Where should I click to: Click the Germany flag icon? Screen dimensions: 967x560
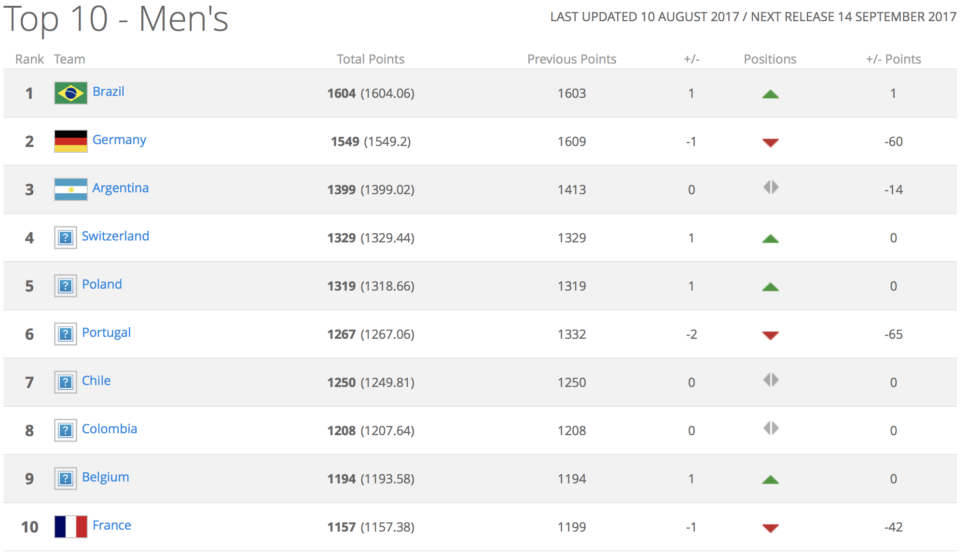(x=71, y=141)
